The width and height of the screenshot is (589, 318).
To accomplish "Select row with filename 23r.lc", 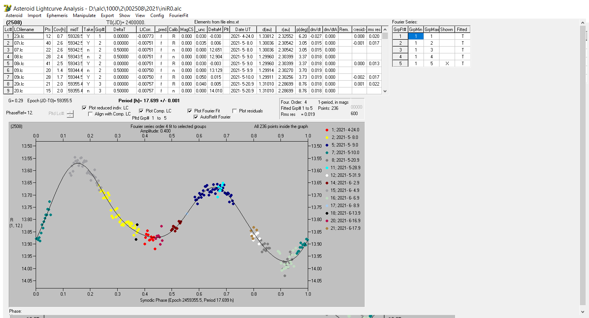I will tap(192, 36).
